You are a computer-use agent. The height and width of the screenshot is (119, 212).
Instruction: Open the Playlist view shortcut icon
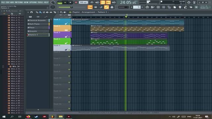click(147, 7)
